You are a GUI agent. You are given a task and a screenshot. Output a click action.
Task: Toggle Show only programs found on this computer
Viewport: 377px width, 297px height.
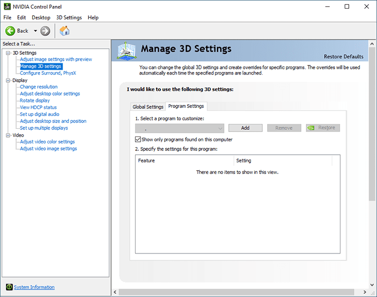(138, 139)
